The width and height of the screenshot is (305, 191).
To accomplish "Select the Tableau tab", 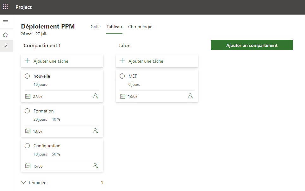I will coord(114,27).
